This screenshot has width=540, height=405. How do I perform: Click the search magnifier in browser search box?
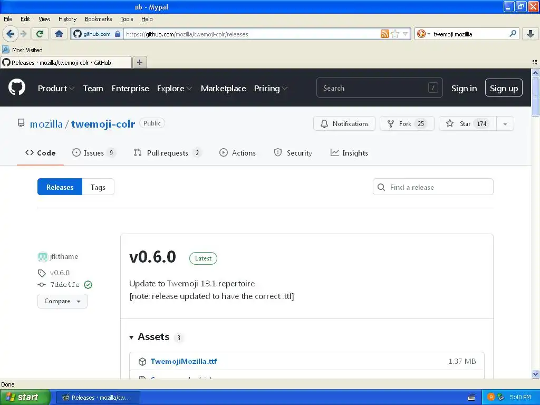click(x=513, y=34)
